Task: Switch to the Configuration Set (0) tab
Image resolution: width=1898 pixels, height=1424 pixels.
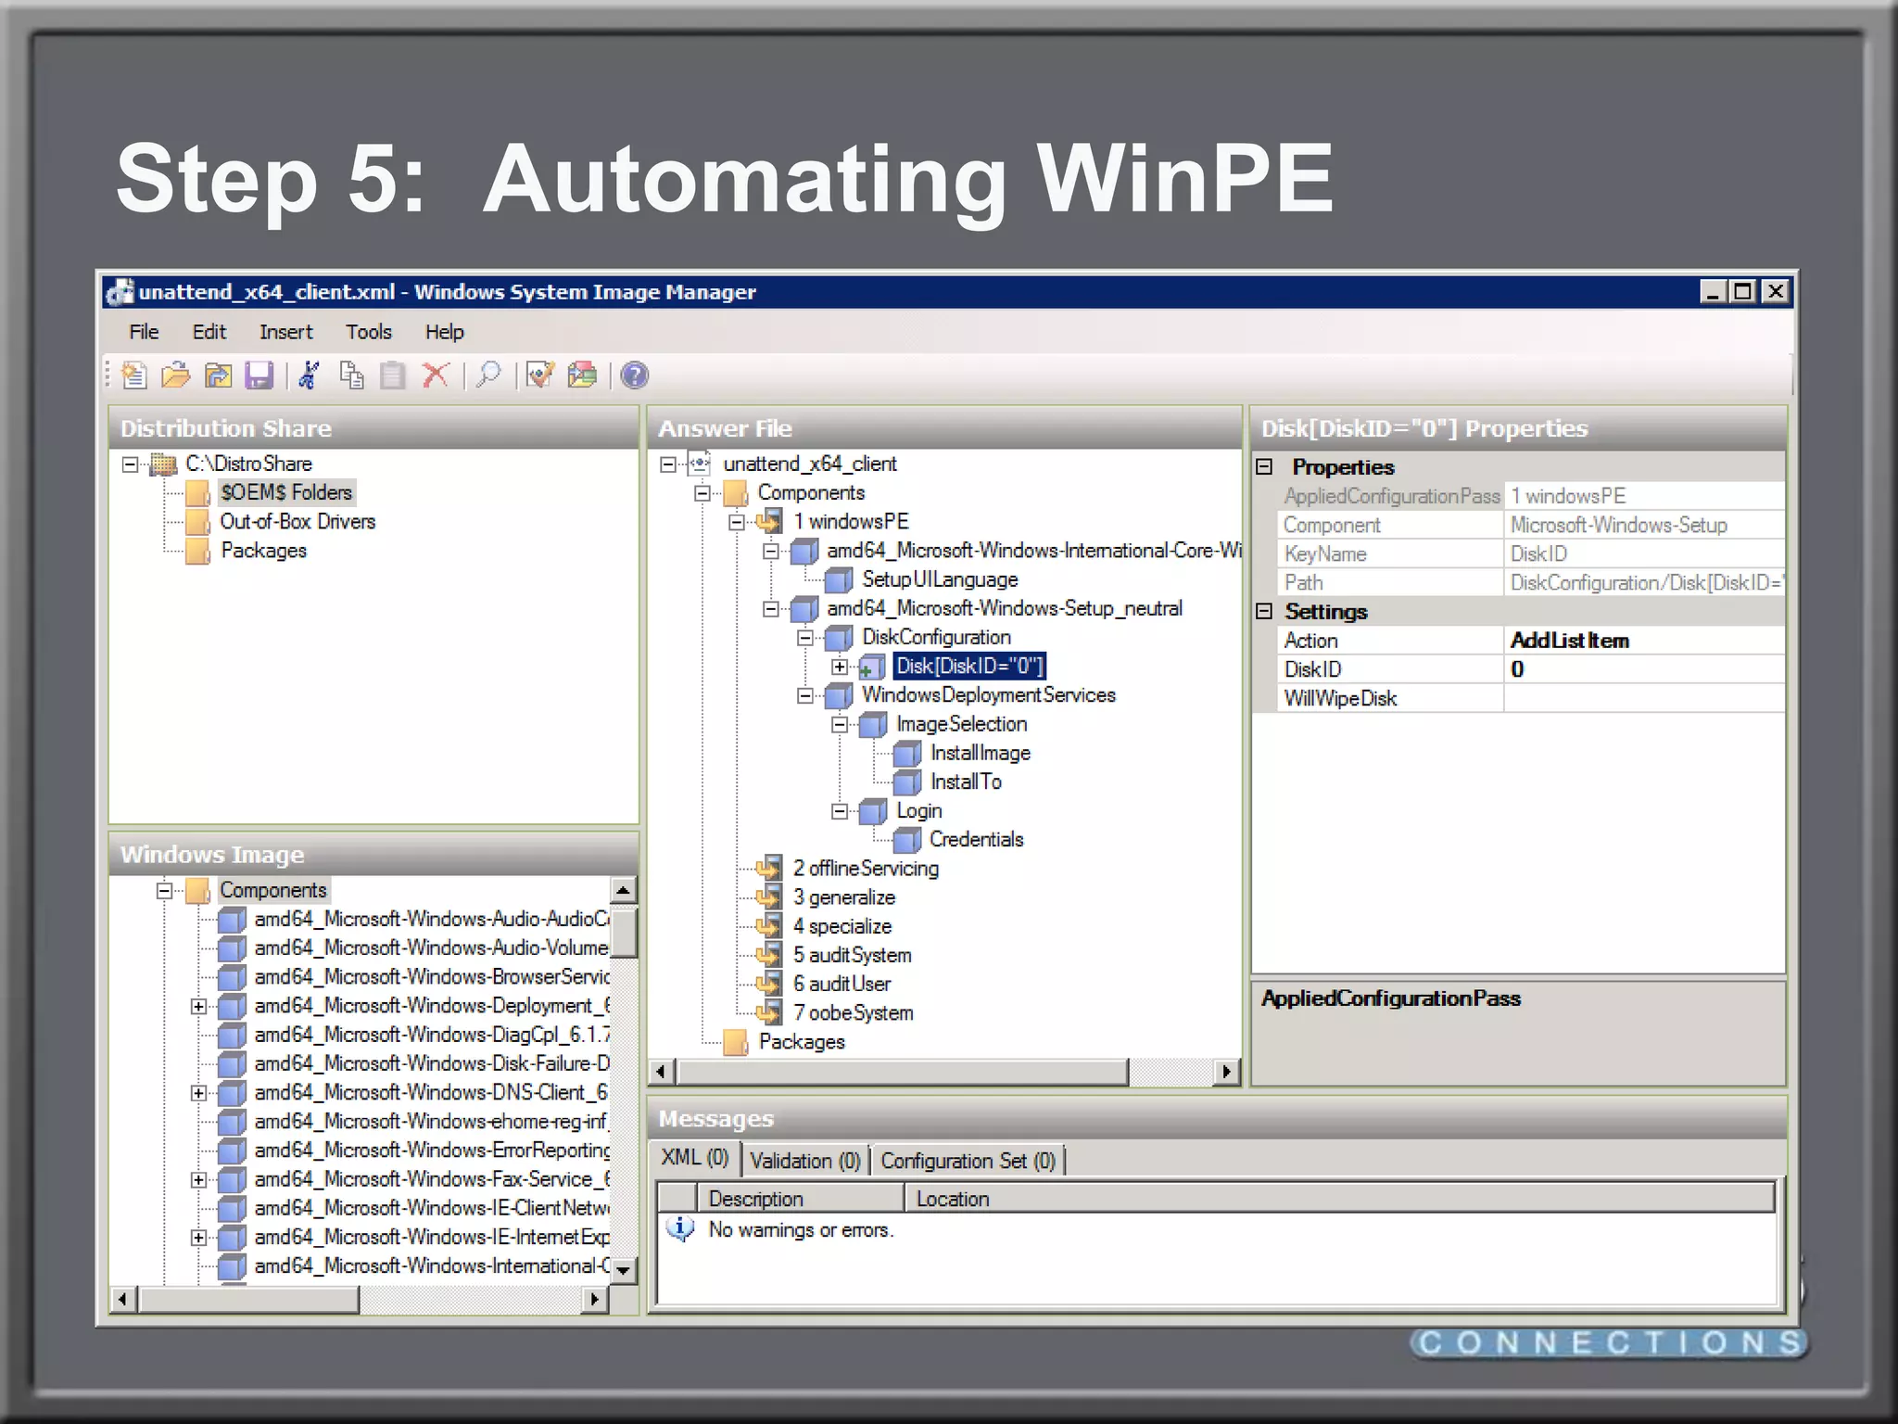Action: [968, 1160]
